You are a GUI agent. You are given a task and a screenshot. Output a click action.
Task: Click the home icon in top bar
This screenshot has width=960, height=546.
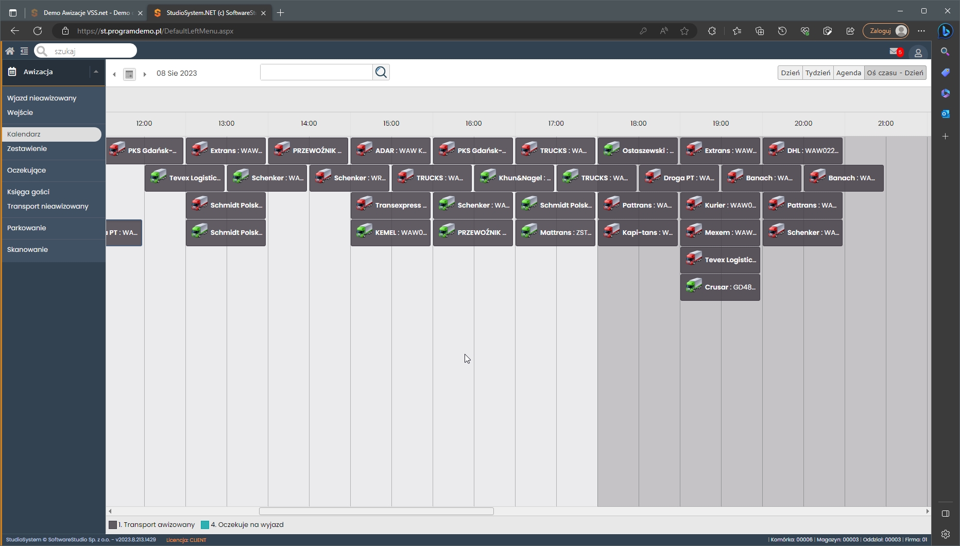[x=10, y=51]
